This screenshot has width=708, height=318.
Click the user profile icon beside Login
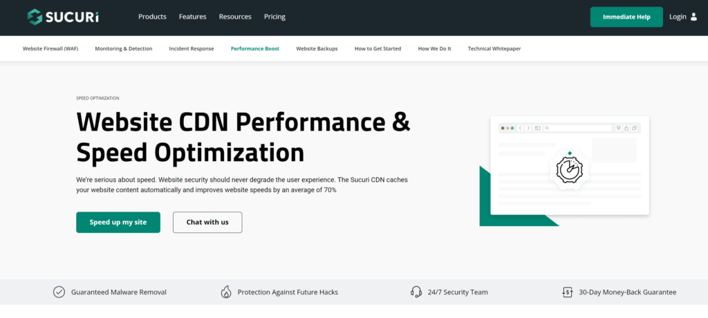point(694,17)
